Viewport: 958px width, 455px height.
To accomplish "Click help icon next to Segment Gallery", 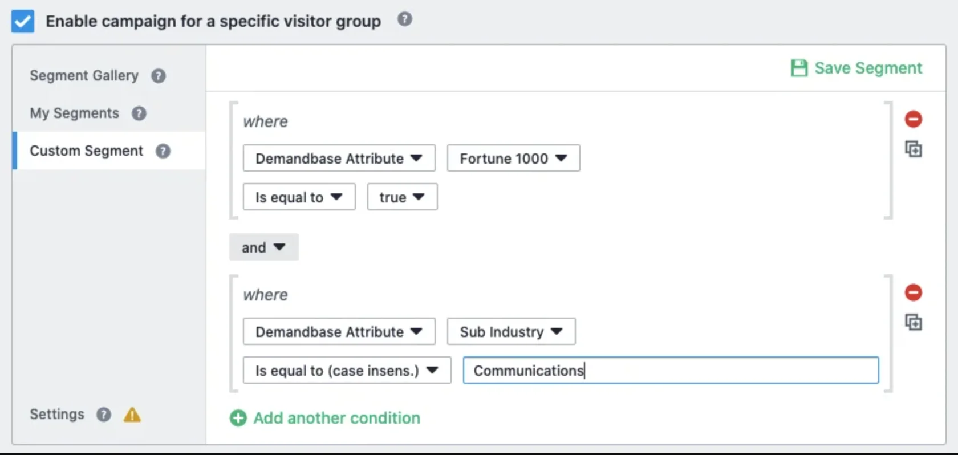I will (159, 76).
